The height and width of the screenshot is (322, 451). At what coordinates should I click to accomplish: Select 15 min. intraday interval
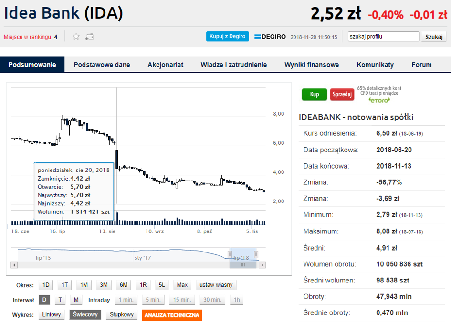[182, 300]
